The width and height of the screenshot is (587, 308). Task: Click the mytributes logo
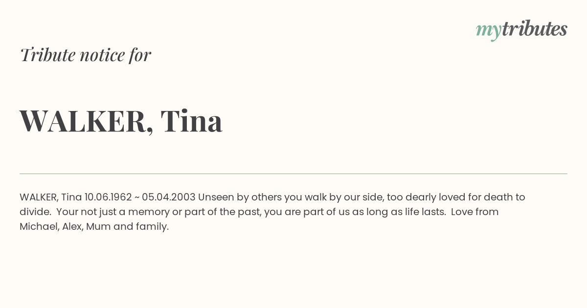click(x=521, y=30)
